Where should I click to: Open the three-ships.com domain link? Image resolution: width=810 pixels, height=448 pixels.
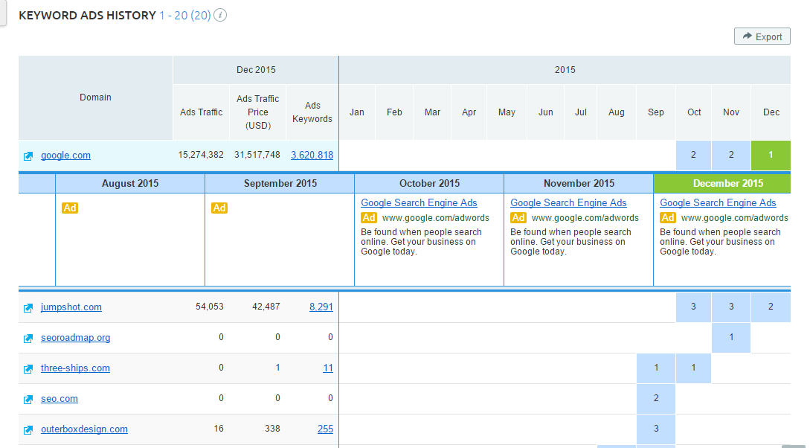click(x=75, y=368)
